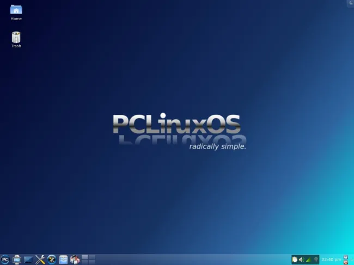Open the PC application launcher menu
354x265 pixels.
(5, 260)
